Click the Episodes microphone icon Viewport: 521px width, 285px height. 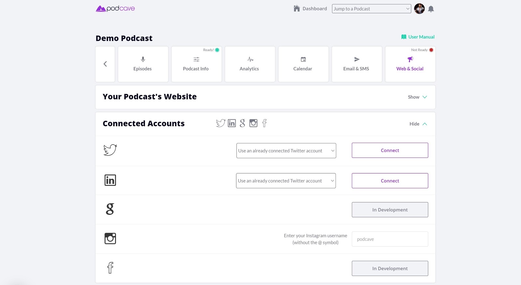[x=143, y=59]
